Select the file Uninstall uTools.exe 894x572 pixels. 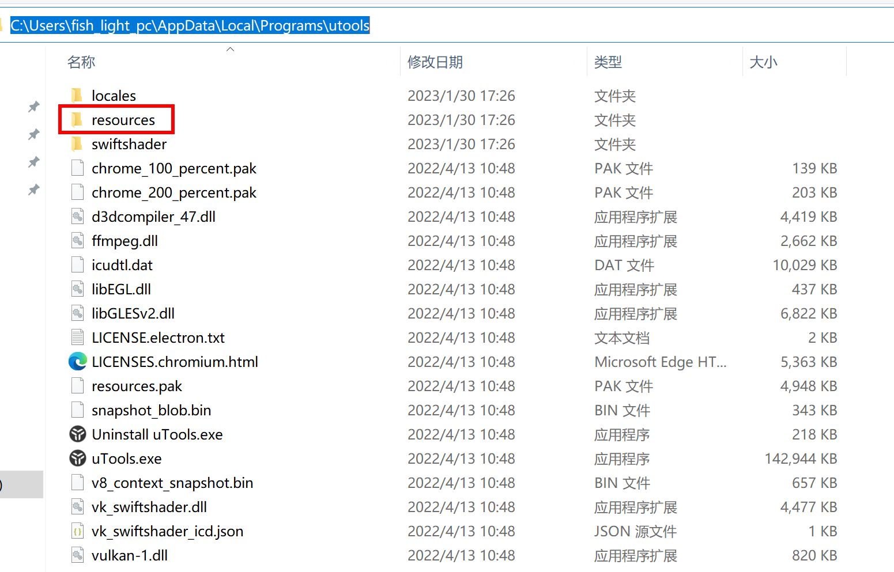(157, 434)
